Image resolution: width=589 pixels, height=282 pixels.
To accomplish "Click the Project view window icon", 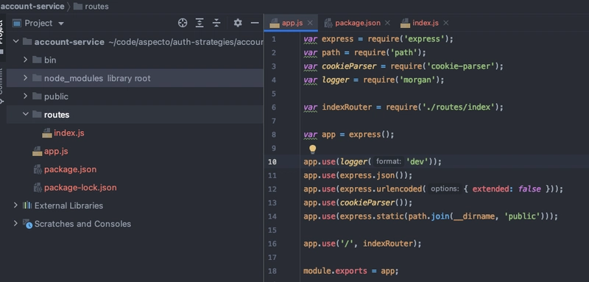I will tap(17, 24).
